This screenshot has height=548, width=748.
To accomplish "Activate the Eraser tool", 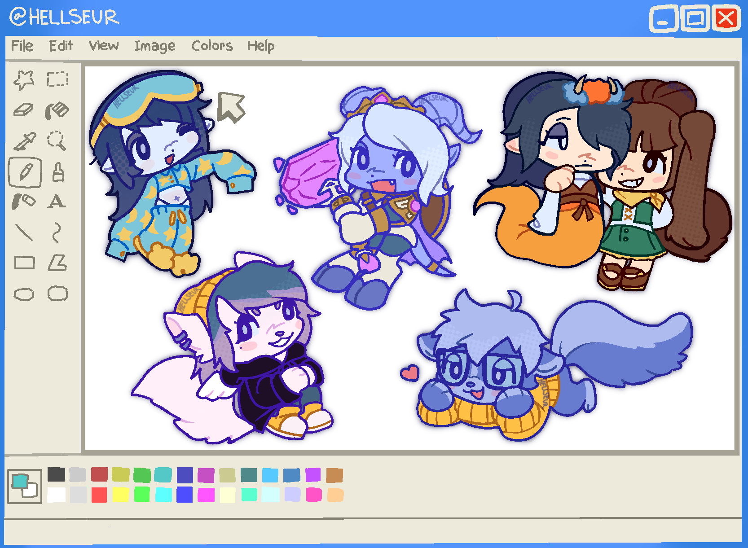I will point(25,110).
